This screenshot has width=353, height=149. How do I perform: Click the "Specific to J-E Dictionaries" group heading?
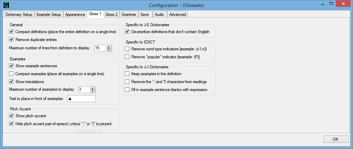point(148,24)
